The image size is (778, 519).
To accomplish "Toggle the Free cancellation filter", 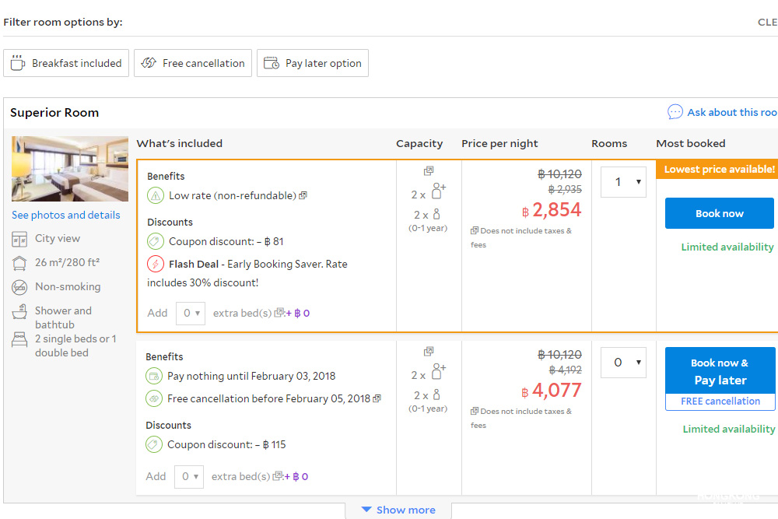I will pyautogui.click(x=193, y=63).
